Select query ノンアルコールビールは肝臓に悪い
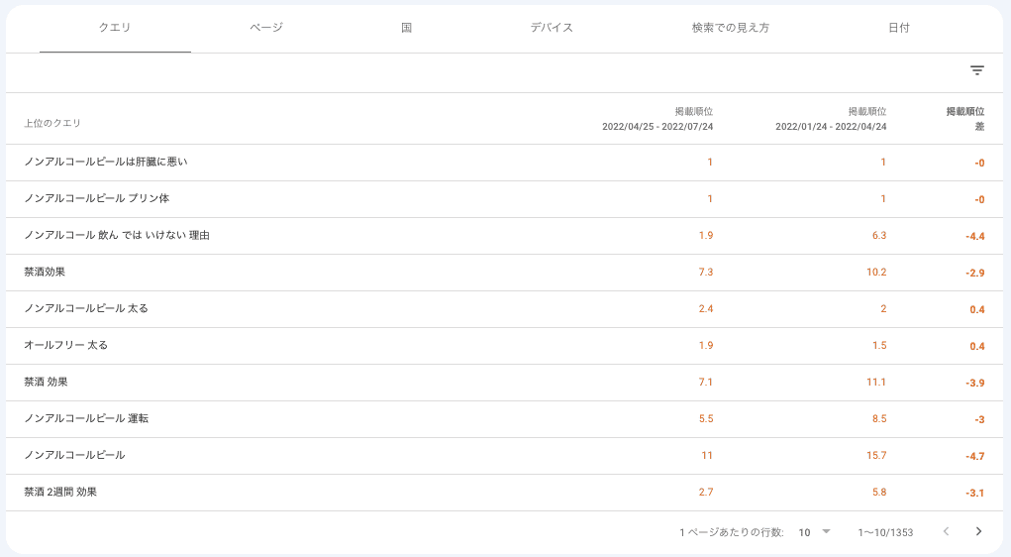Image resolution: width=1011 pixels, height=557 pixels. (106, 162)
